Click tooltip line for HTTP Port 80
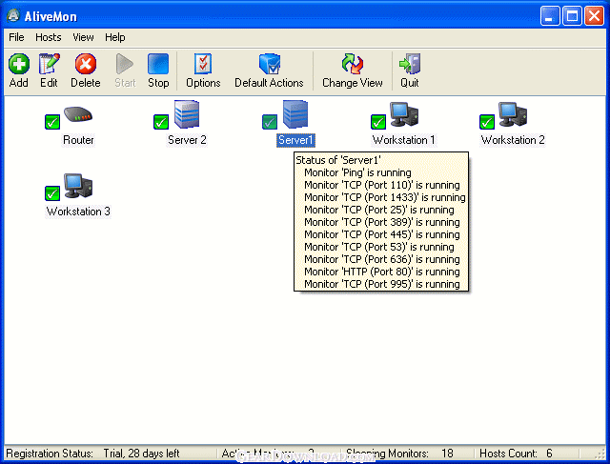Image resolution: width=610 pixels, height=464 pixels. (382, 272)
